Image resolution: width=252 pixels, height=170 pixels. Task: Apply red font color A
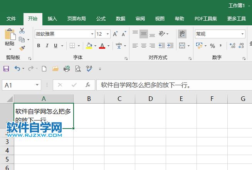point(102,46)
